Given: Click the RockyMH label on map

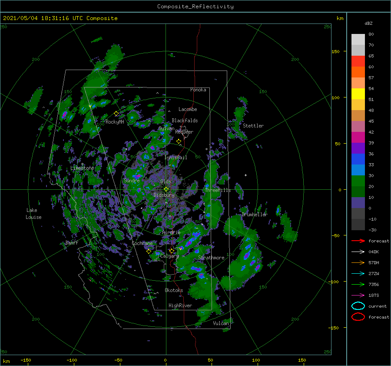Looking at the screenshot, I should tap(115, 122).
